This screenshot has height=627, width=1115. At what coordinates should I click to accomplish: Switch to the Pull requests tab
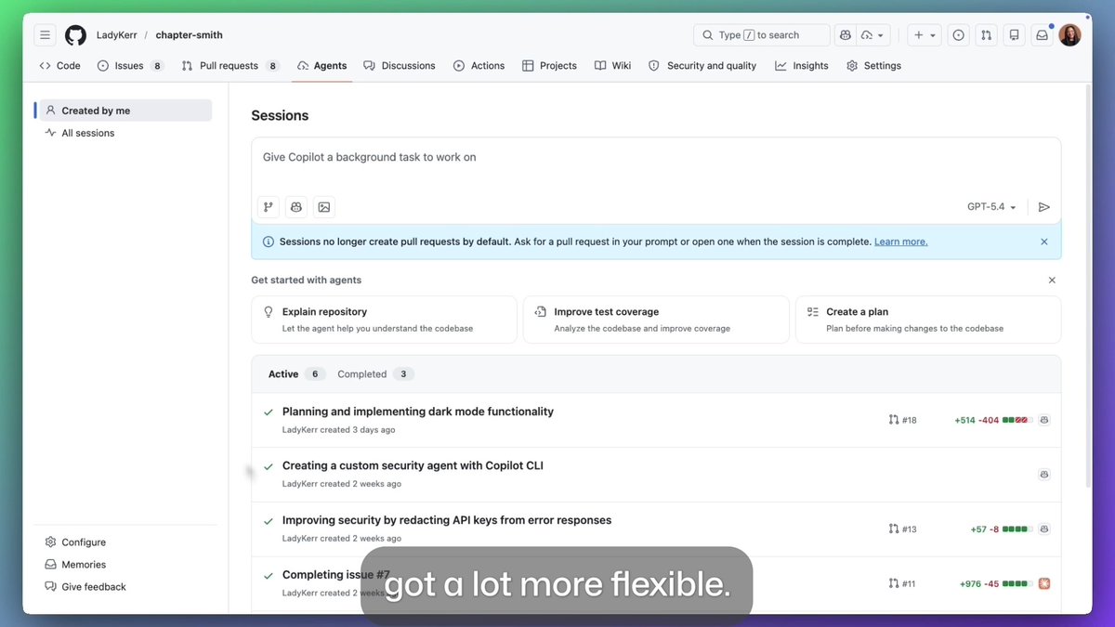[x=230, y=66]
